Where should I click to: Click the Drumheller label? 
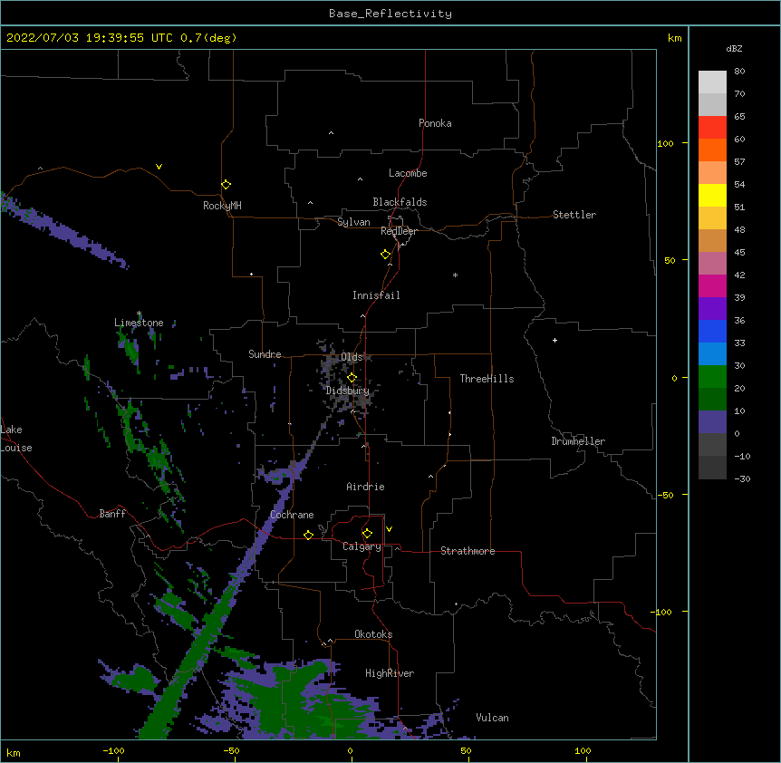point(578,441)
